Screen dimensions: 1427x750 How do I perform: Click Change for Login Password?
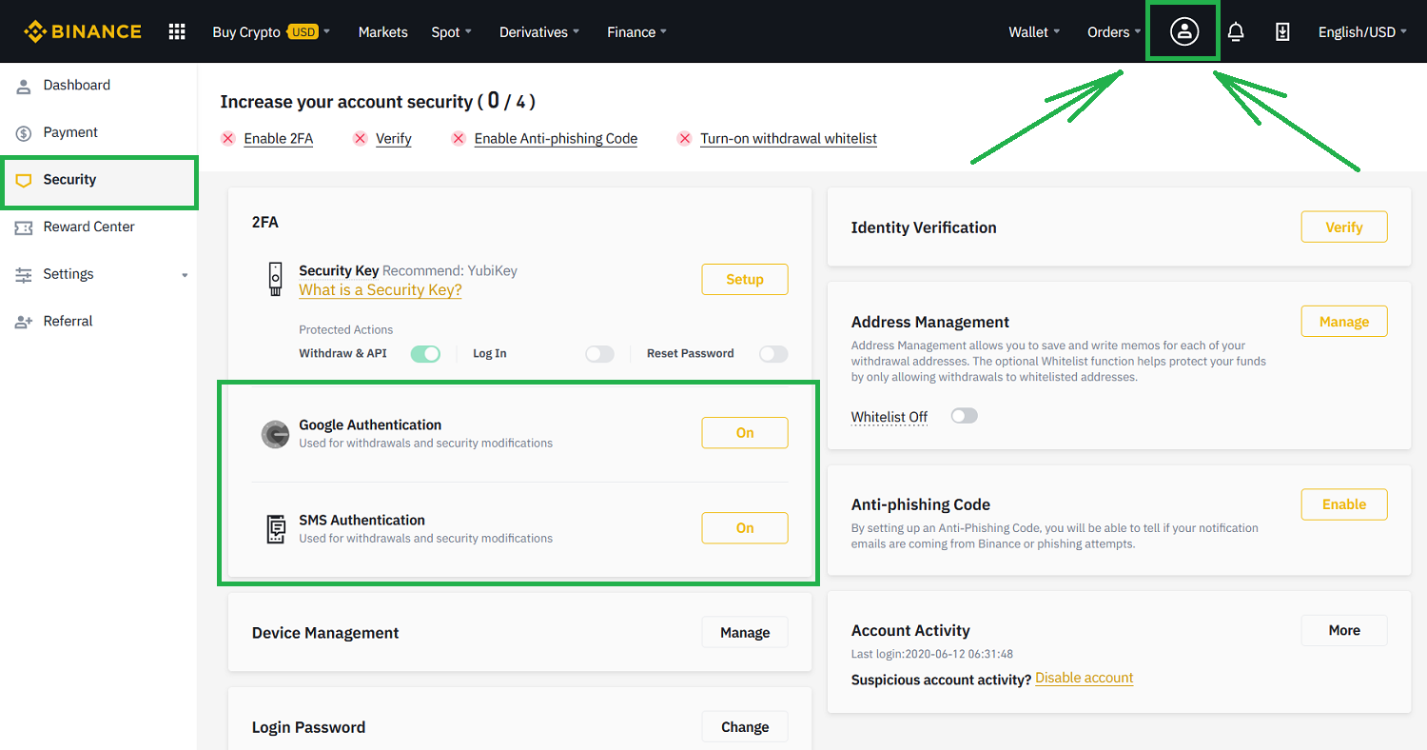[745, 727]
